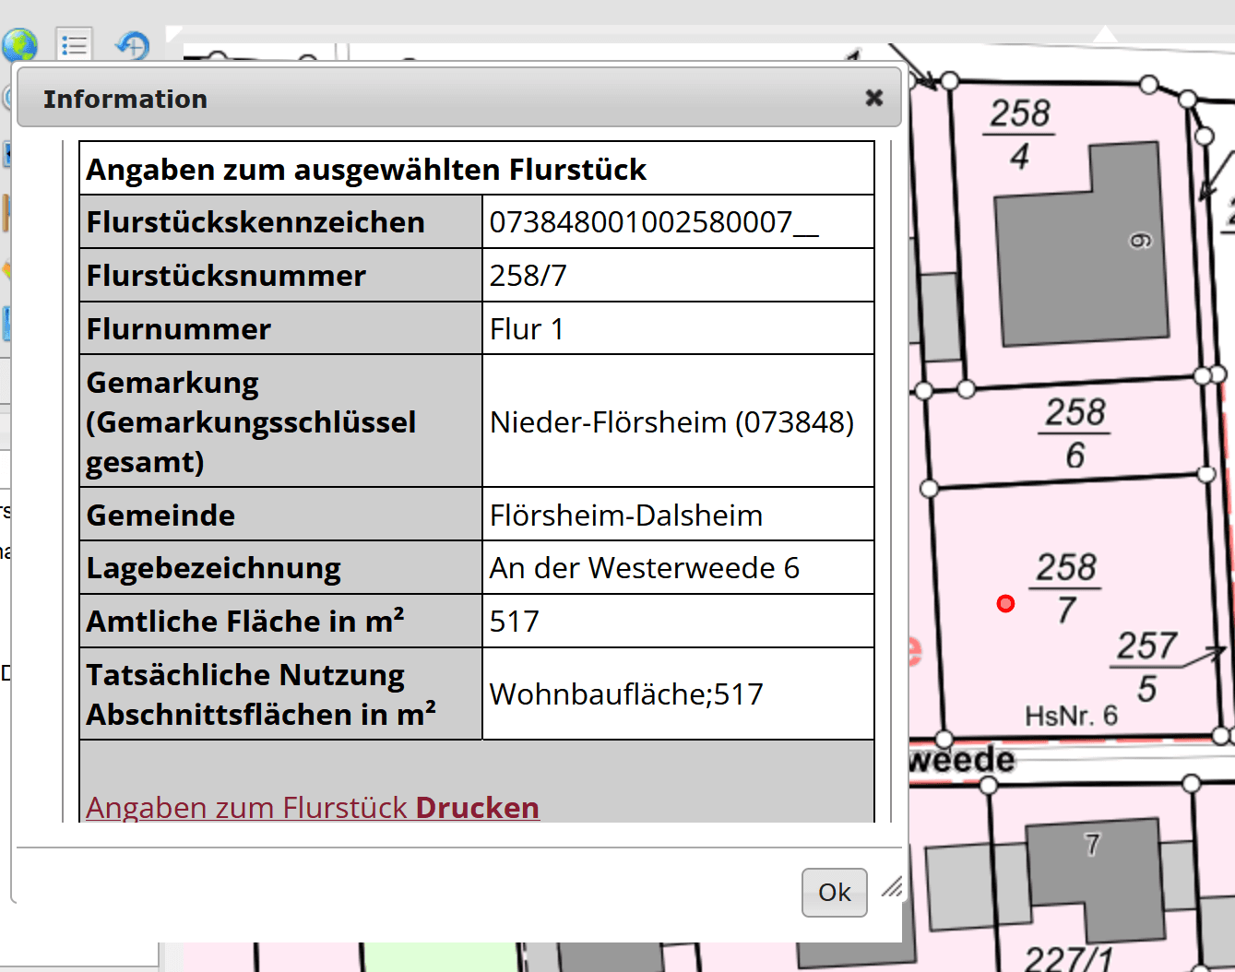
Task: Click the Gemeinde value 'Flörsheim-Dalsheim'
Action: tap(626, 516)
